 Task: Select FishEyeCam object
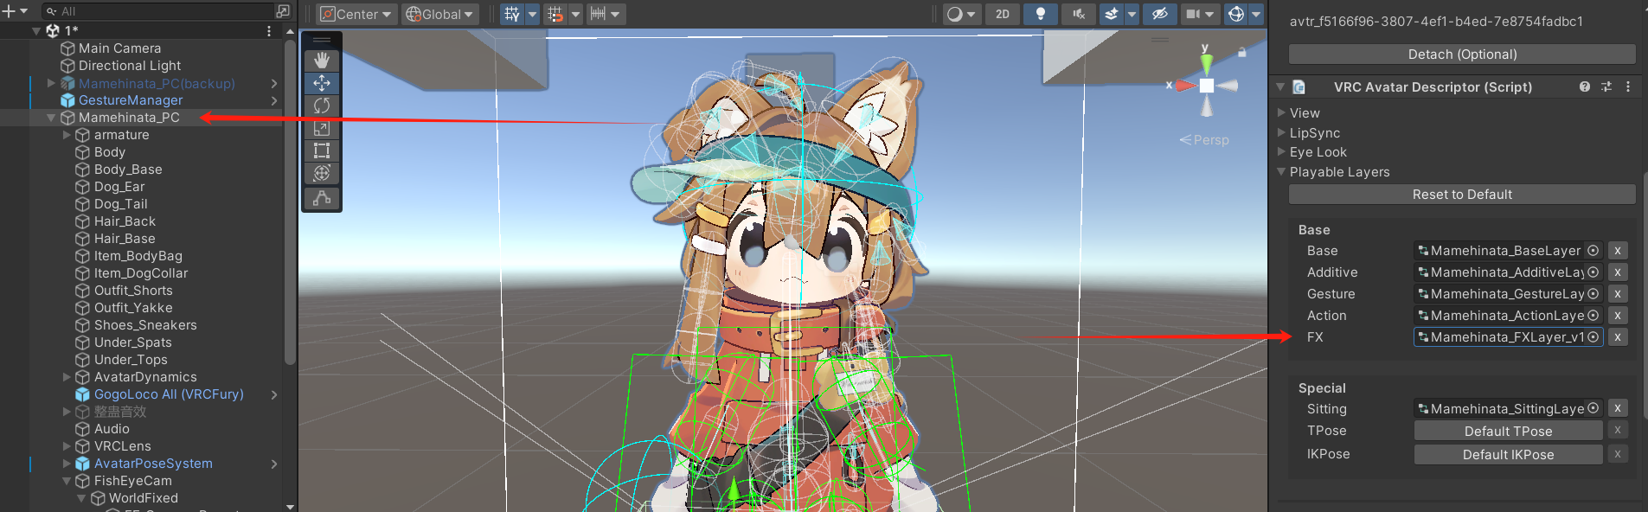pos(132,481)
